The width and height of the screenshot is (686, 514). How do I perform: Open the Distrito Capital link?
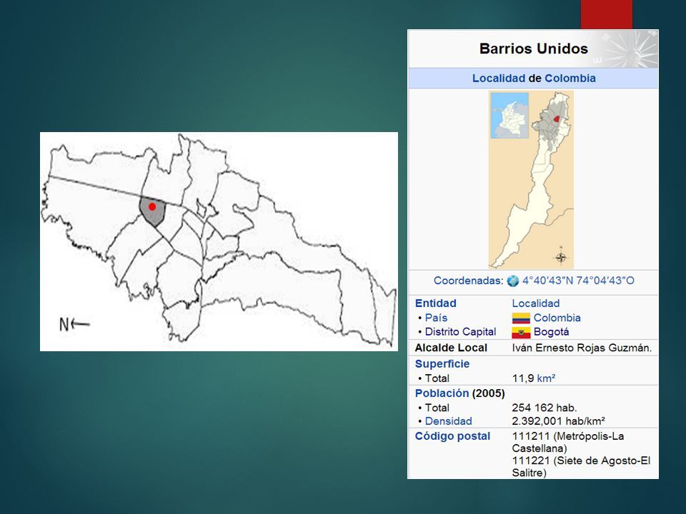pos(461,332)
